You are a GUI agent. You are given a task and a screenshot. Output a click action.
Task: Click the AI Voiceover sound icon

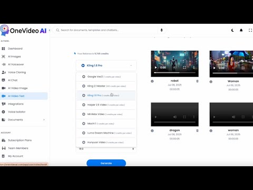coord(3,64)
